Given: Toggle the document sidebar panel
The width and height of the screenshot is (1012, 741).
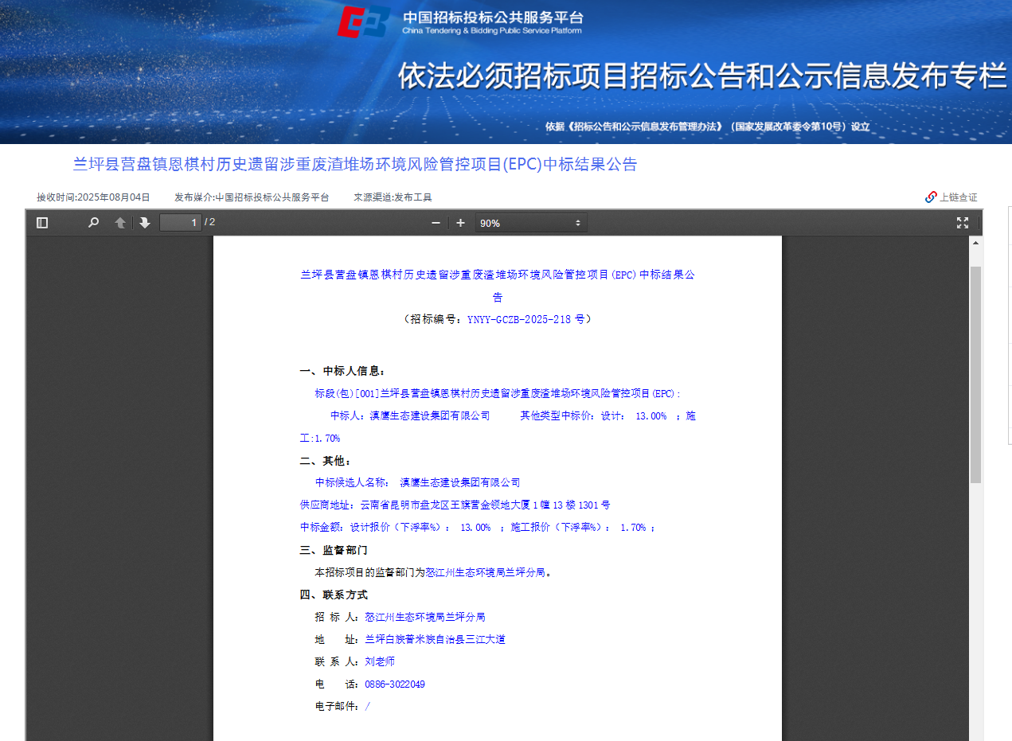Looking at the screenshot, I should (x=41, y=223).
